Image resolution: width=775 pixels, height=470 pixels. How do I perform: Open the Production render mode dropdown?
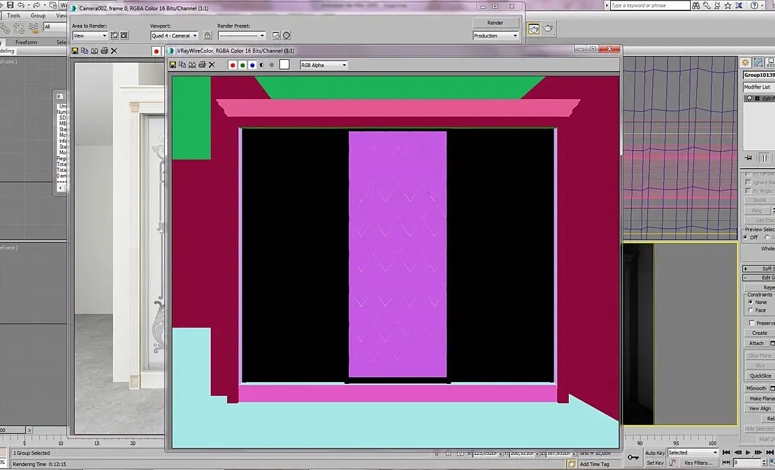tap(495, 35)
